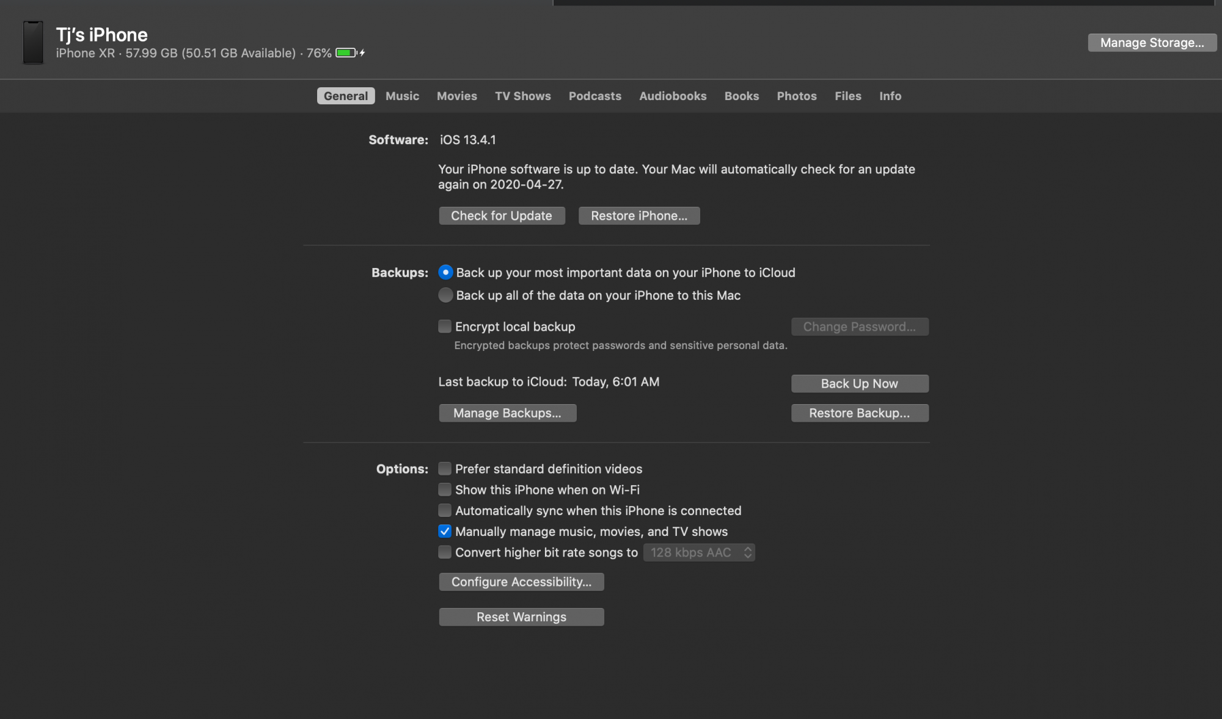Enable Encrypt local backup checkbox
This screenshot has height=719, width=1222.
445,327
